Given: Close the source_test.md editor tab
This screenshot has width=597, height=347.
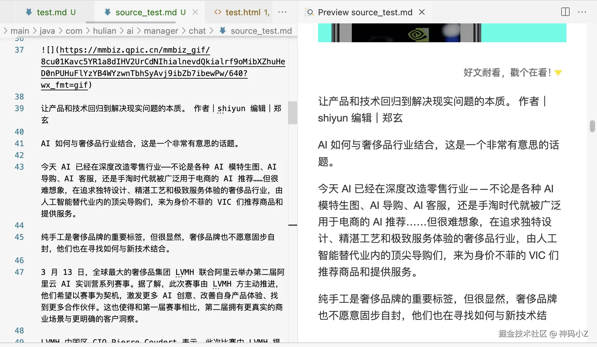Looking at the screenshot, I should 195,12.
